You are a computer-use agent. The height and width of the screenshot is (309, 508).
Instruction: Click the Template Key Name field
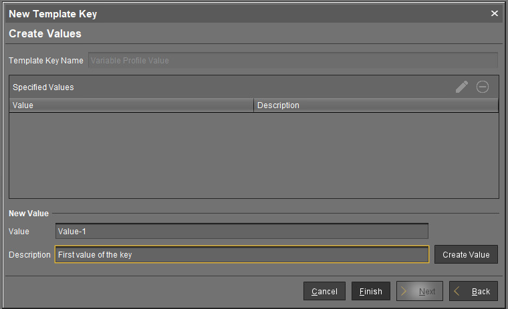293,60
